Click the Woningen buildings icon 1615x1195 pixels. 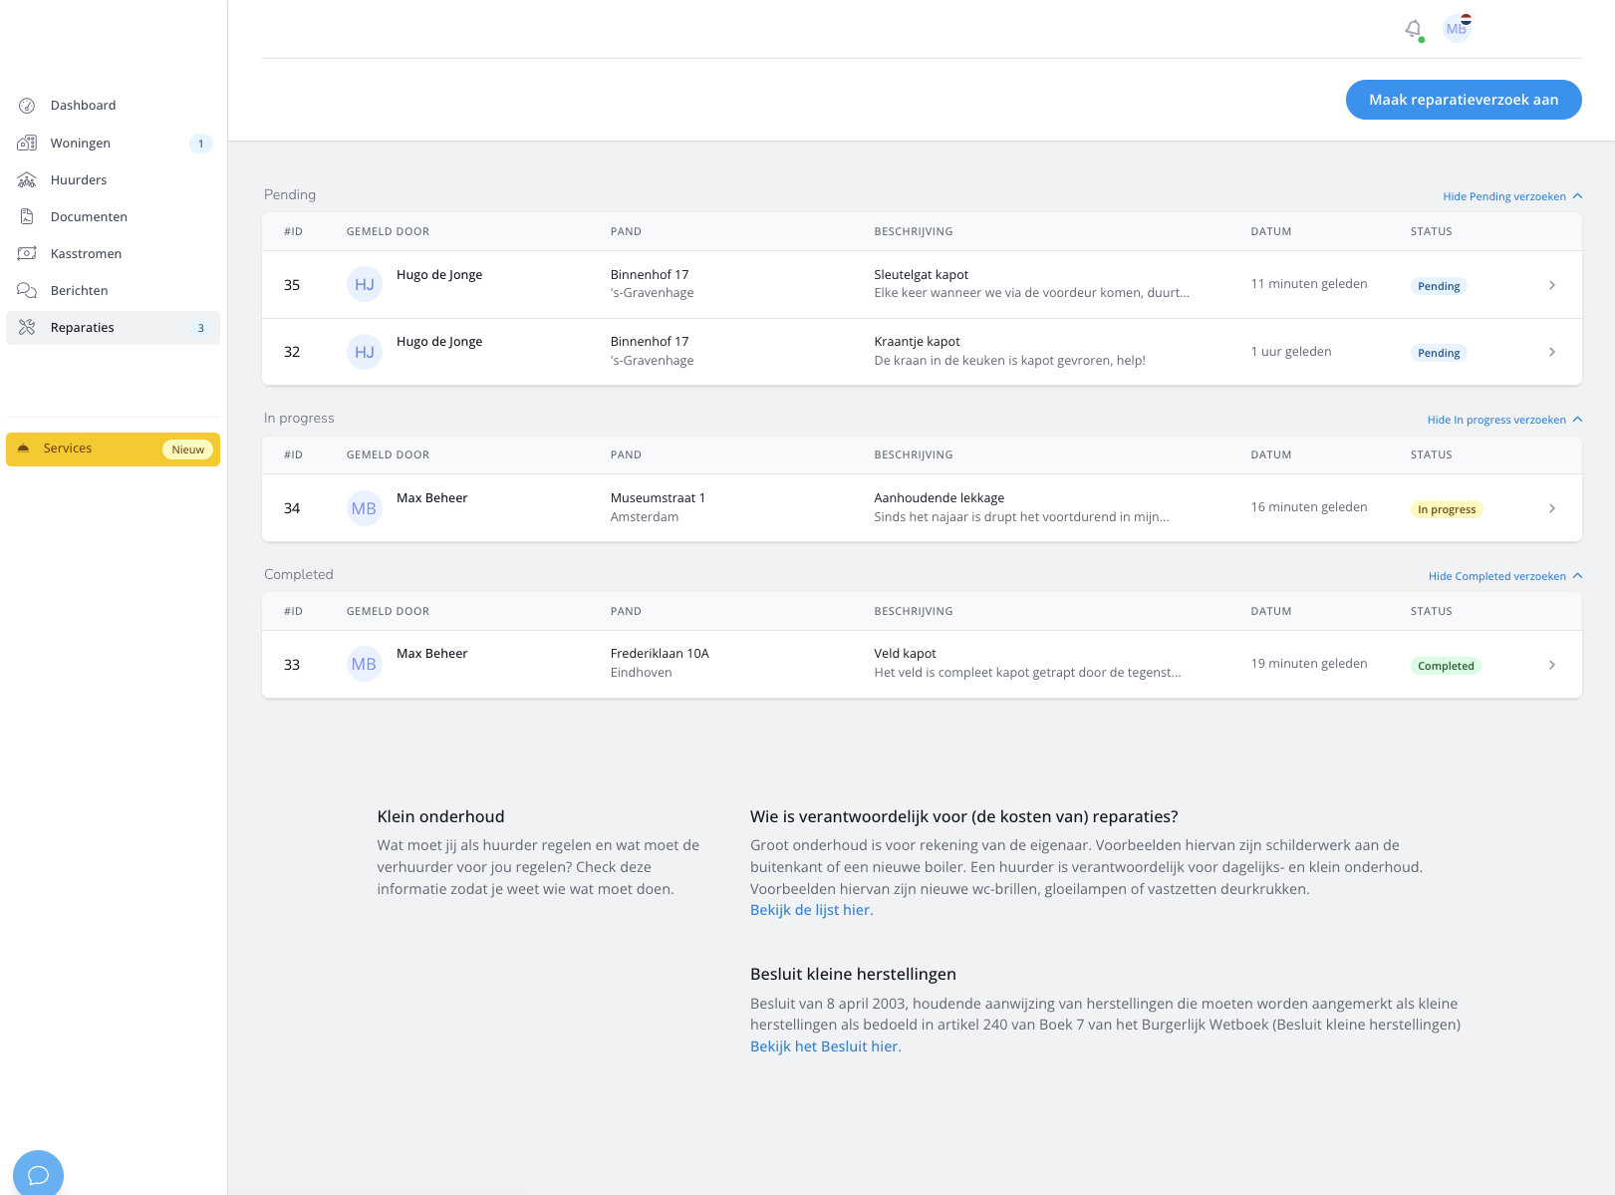[27, 144]
